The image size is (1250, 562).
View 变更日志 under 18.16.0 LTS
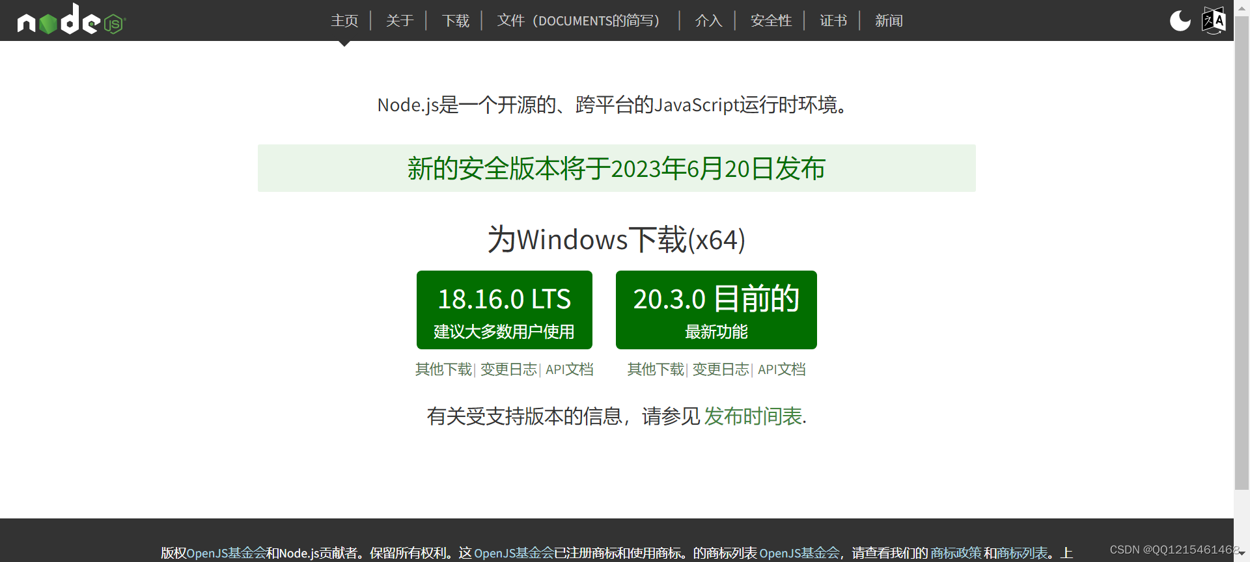[508, 369]
